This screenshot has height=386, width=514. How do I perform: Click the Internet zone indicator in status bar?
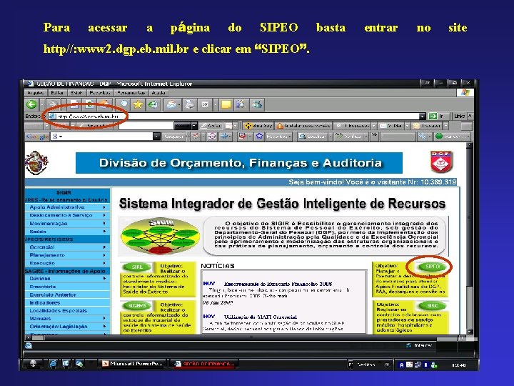[419, 345]
